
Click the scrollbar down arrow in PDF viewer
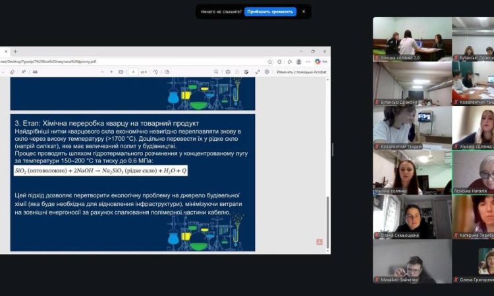coord(327,251)
